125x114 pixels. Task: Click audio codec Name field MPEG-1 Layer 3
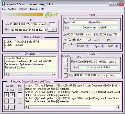(x=98, y=62)
